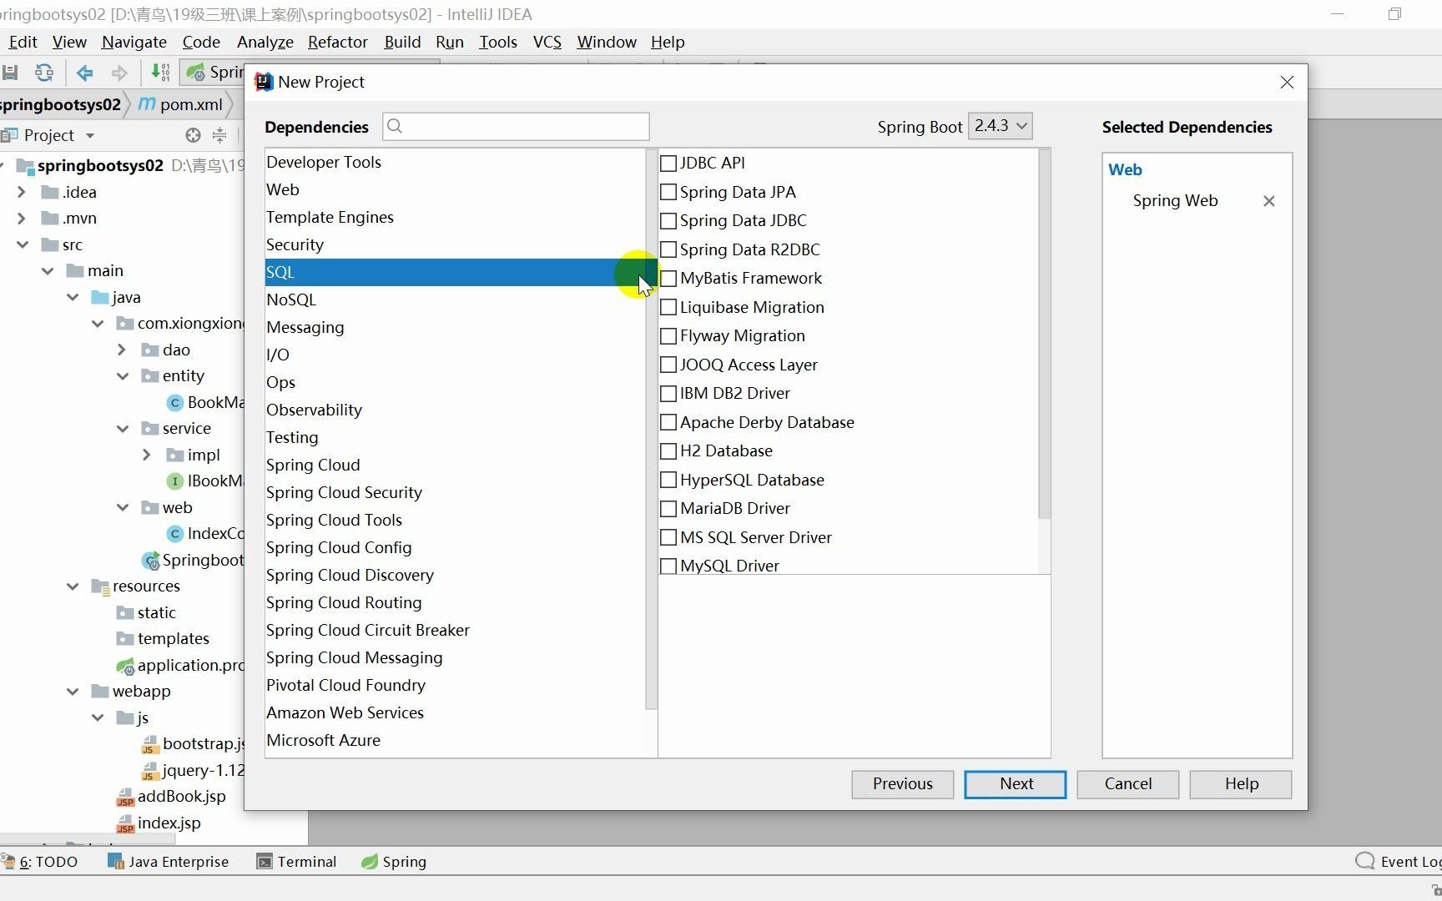Screen dimensions: 1442x901
Task: Check the Spring Data JPA dependency
Action: coord(668,192)
